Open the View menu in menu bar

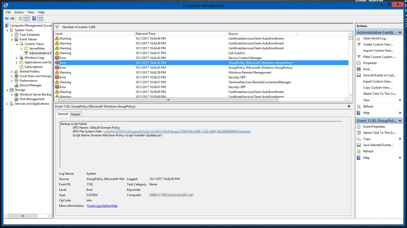pos(31,12)
